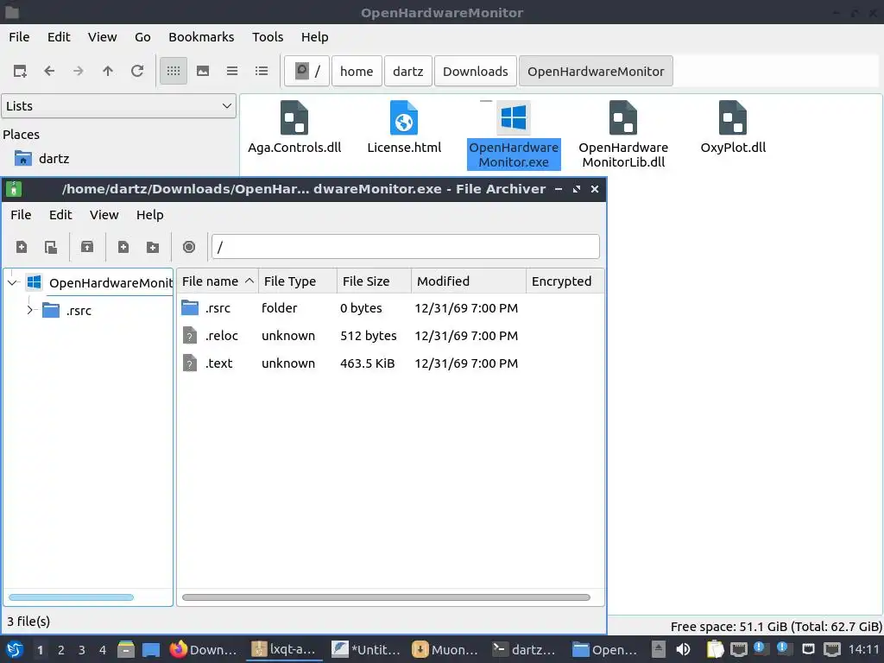Click the Extract icon in File Archiver toolbar
The width and height of the screenshot is (884, 663).
pos(87,247)
